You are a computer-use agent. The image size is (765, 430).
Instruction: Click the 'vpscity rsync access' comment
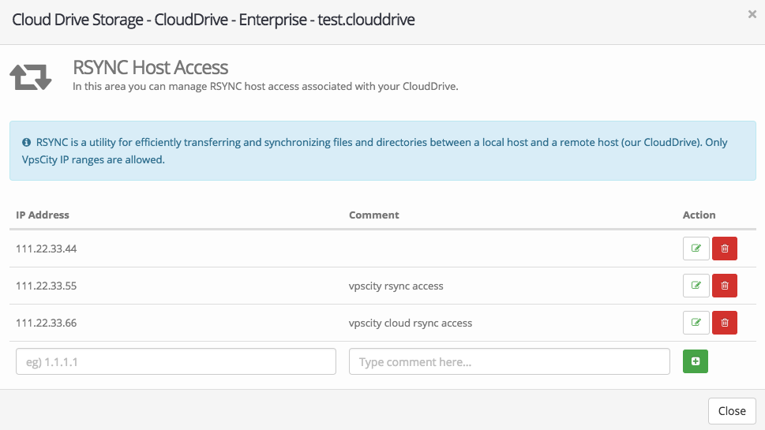click(x=396, y=286)
